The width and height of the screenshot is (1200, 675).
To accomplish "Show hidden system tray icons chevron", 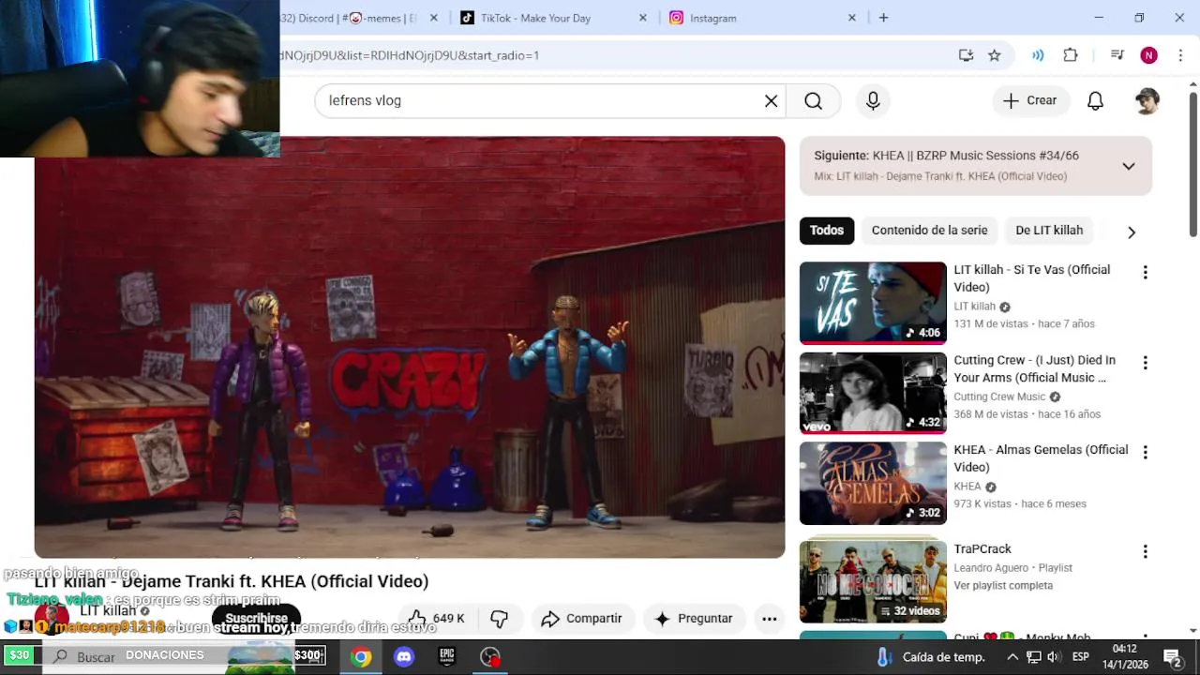I will 1012,657.
